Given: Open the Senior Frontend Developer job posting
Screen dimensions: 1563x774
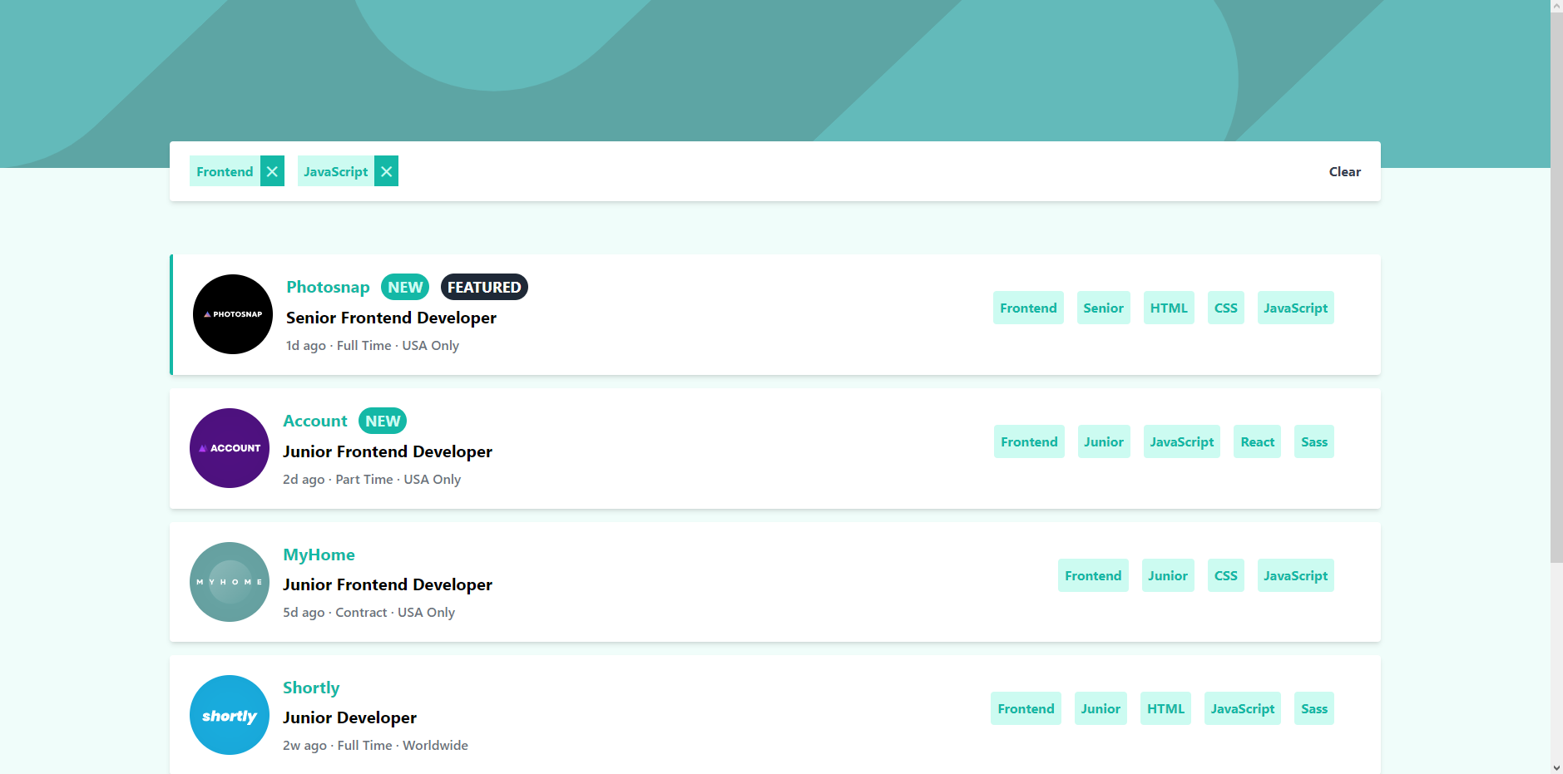Looking at the screenshot, I should (390, 318).
